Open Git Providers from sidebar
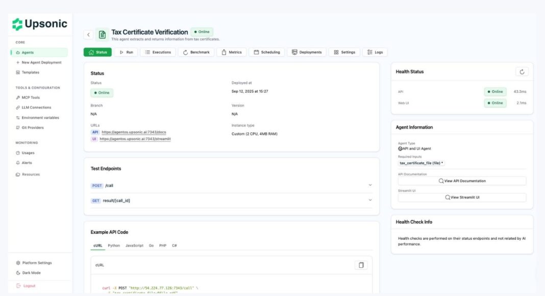The width and height of the screenshot is (545, 296). (33, 128)
